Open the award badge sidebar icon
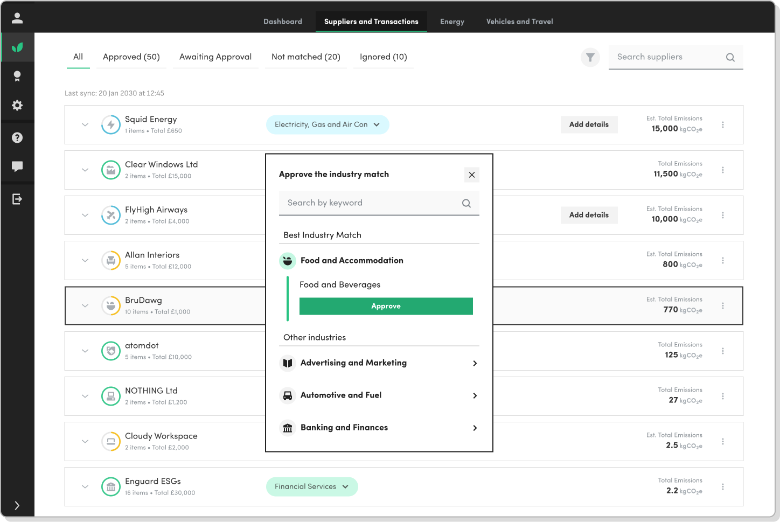Viewport: 780px width, 522px height. (x=17, y=76)
